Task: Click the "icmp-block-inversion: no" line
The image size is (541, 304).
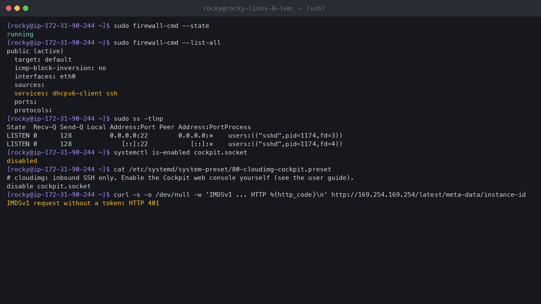Action: [x=60, y=68]
